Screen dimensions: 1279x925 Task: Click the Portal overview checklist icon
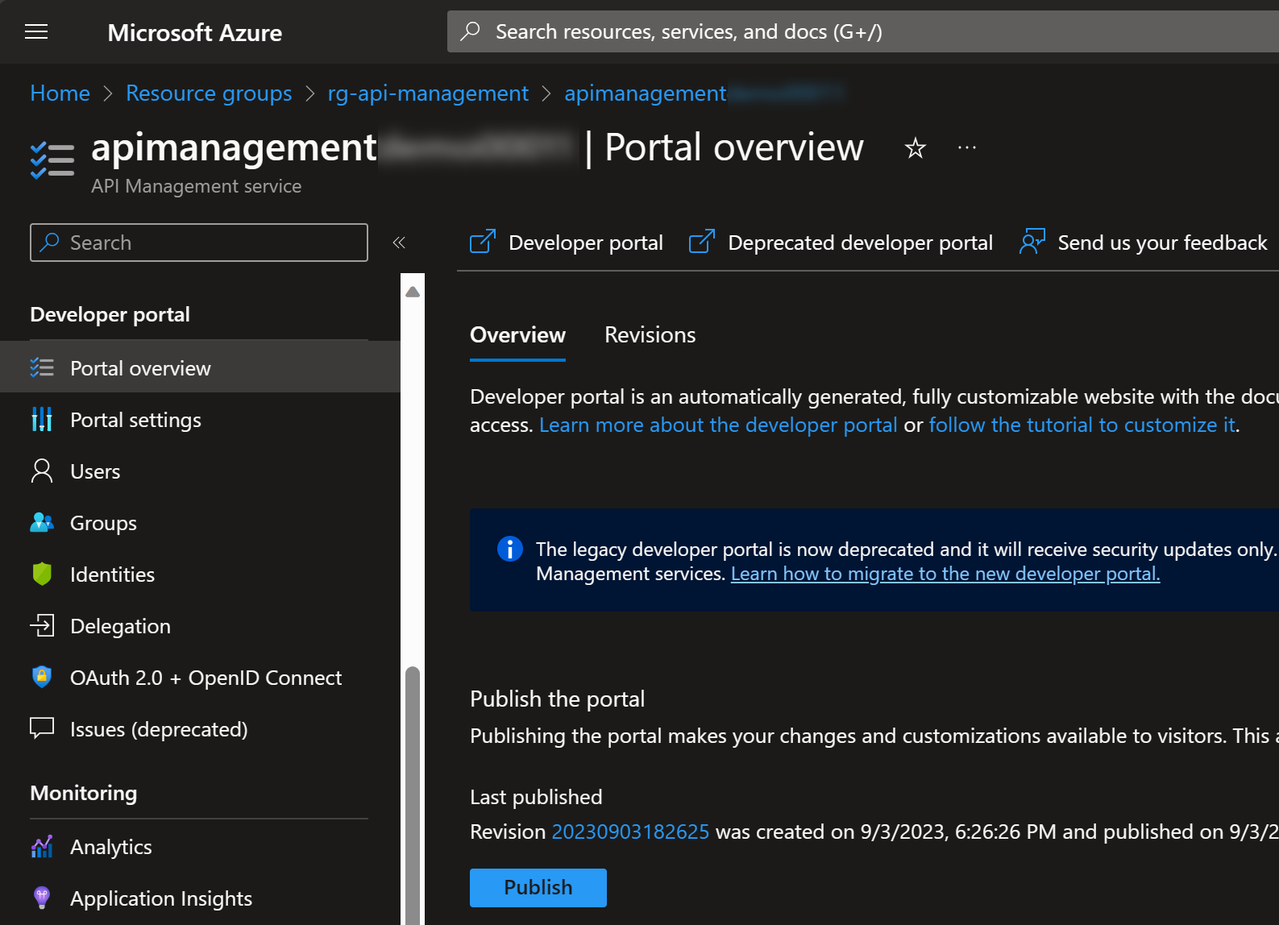tap(42, 368)
